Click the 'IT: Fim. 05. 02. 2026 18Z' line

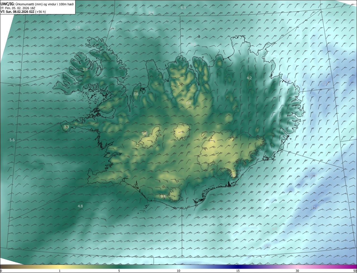pyautogui.click(x=18, y=8)
